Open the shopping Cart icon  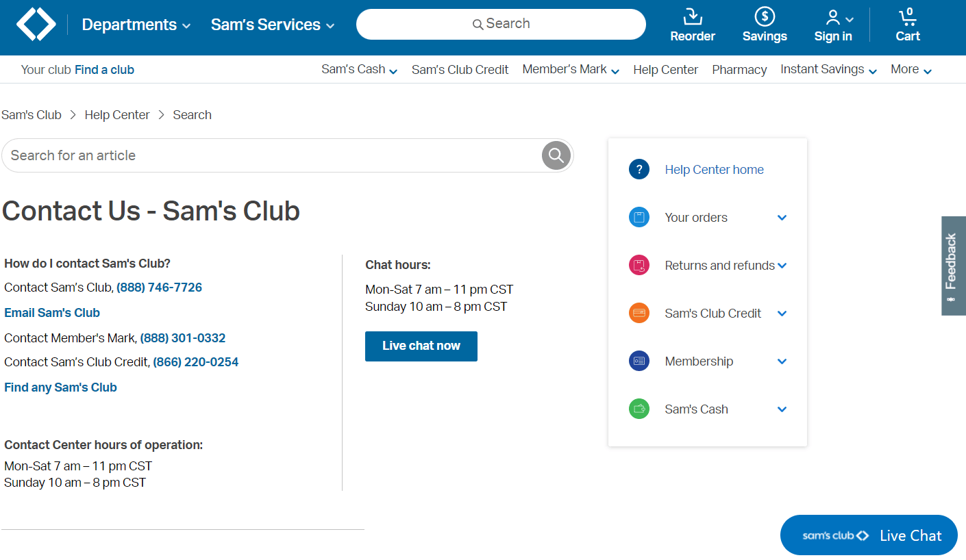pyautogui.click(x=908, y=16)
